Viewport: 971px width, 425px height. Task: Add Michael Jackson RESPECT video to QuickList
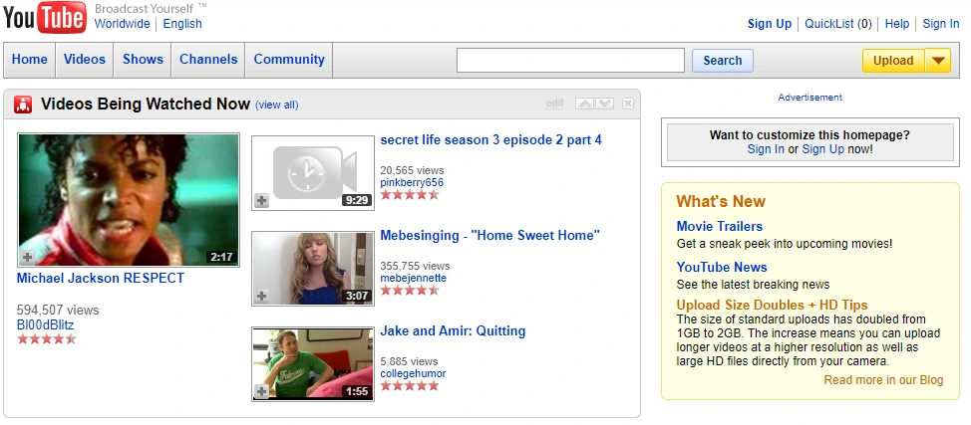click(28, 257)
